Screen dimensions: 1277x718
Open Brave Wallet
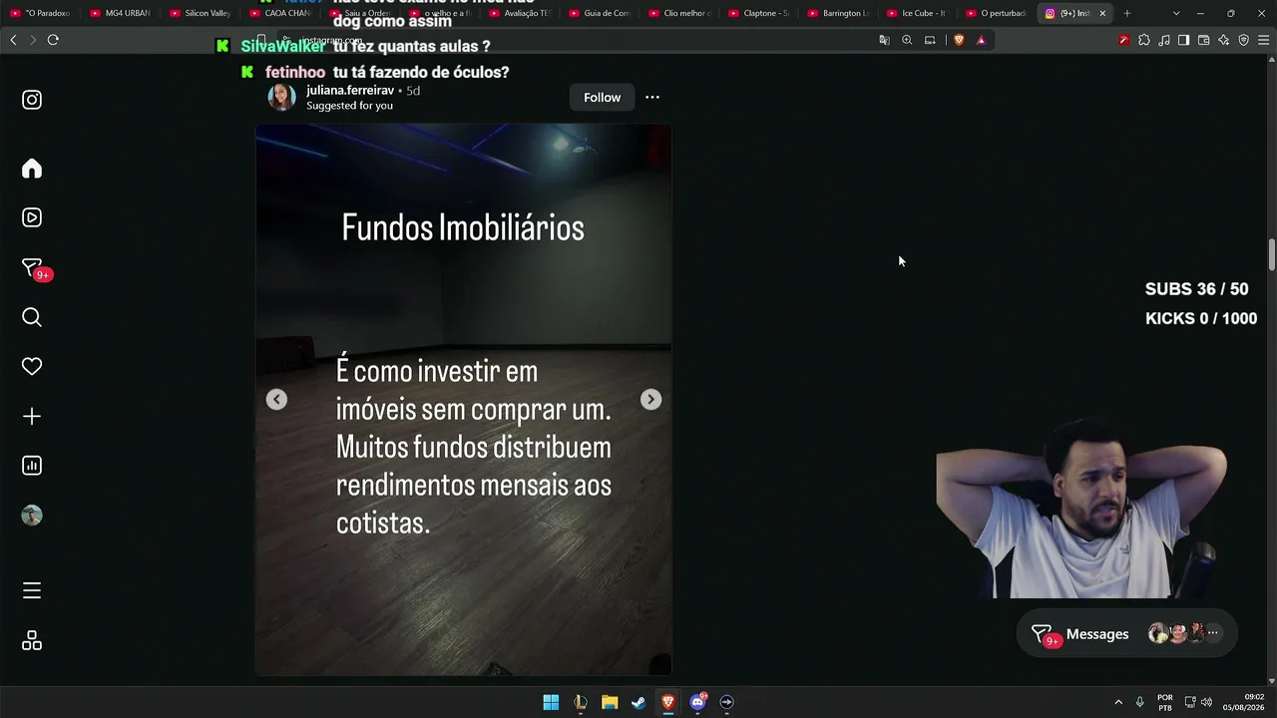pos(1203,40)
